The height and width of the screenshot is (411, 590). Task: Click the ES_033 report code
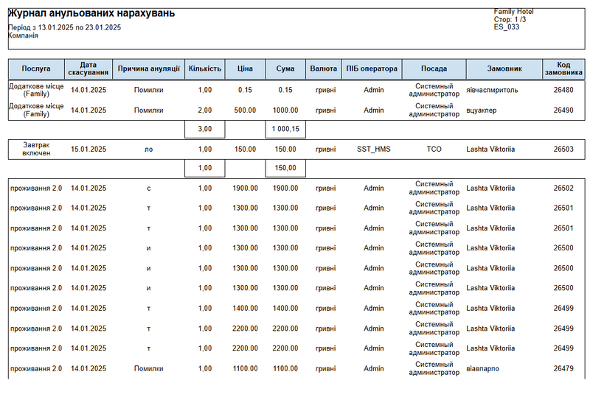(x=506, y=27)
